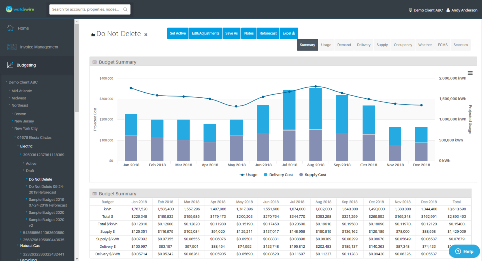Image resolution: width=482 pixels, height=261 pixels.
Task: Expand the Natural Gas node
Action: pos(18,245)
